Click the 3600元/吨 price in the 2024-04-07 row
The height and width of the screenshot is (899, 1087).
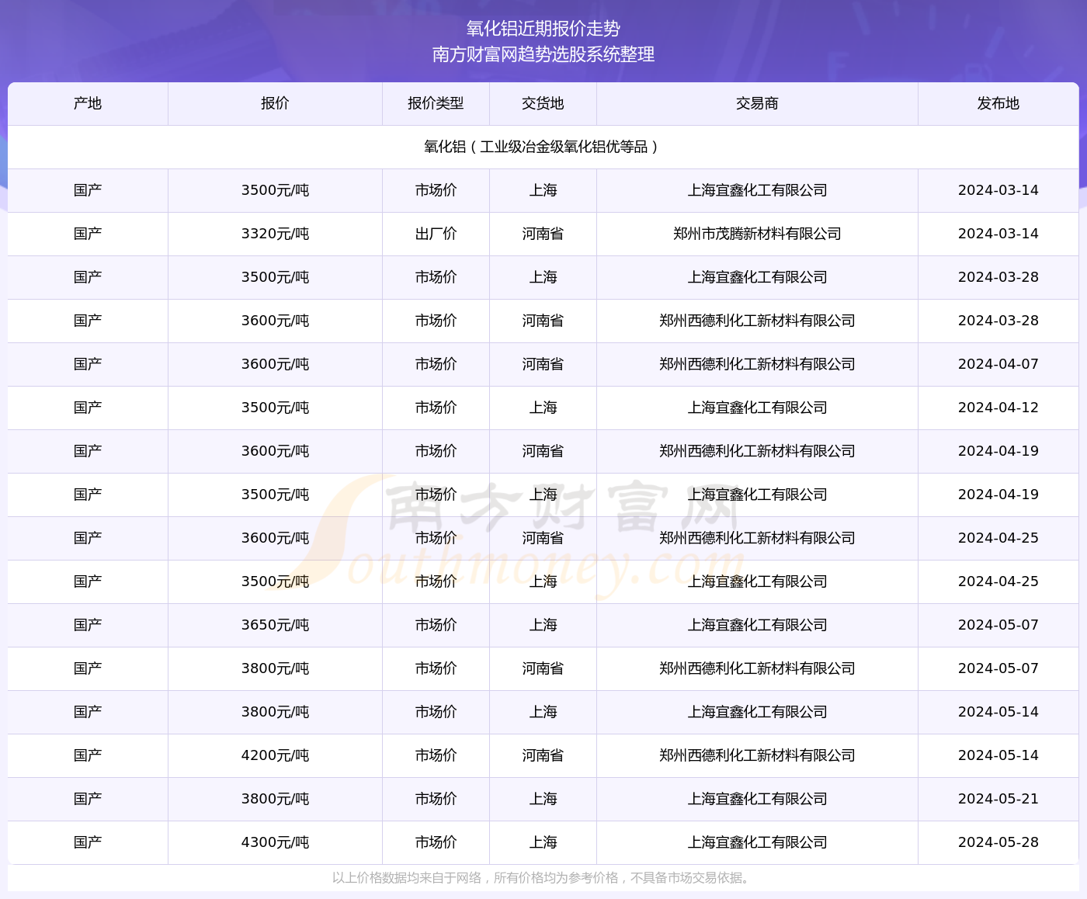(275, 364)
